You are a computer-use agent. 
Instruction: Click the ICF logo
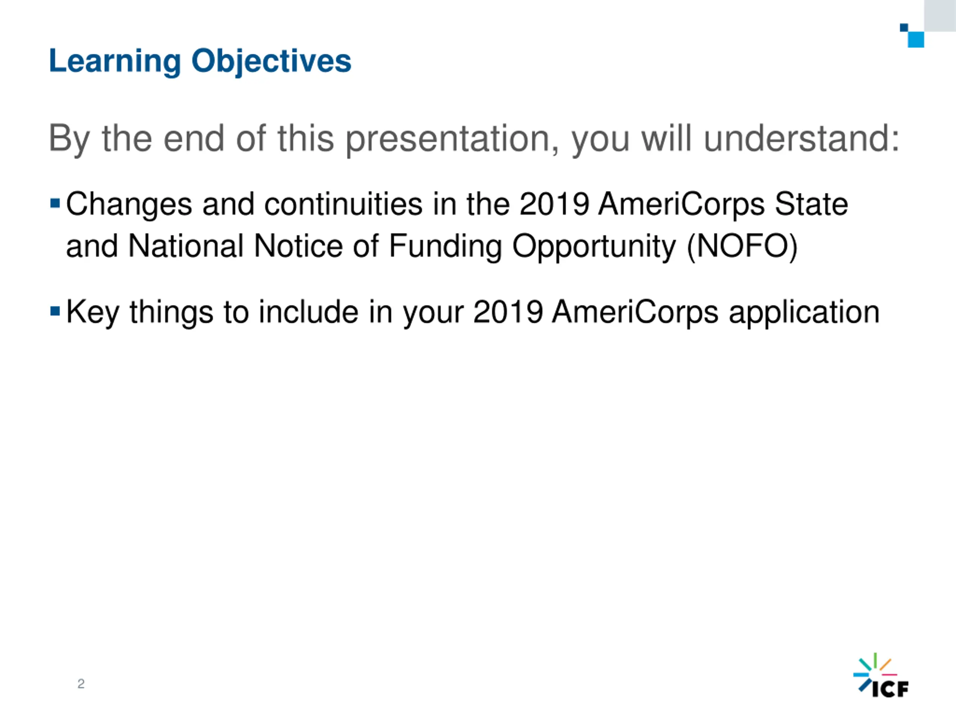pyautogui.click(x=881, y=675)
